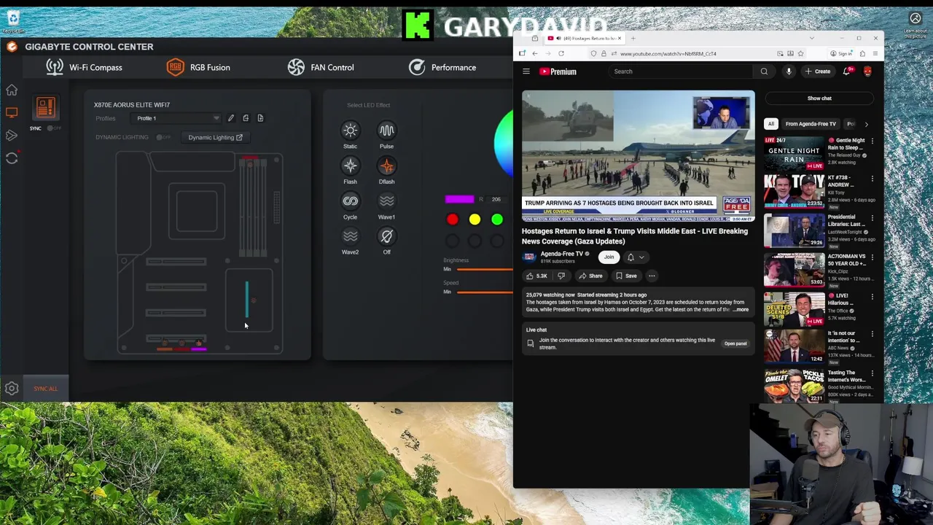
Task: Pick the yellow color preset
Action: click(x=475, y=219)
